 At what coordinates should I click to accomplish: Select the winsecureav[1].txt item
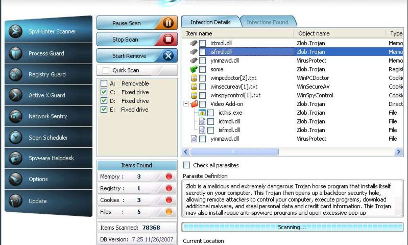(x=234, y=87)
